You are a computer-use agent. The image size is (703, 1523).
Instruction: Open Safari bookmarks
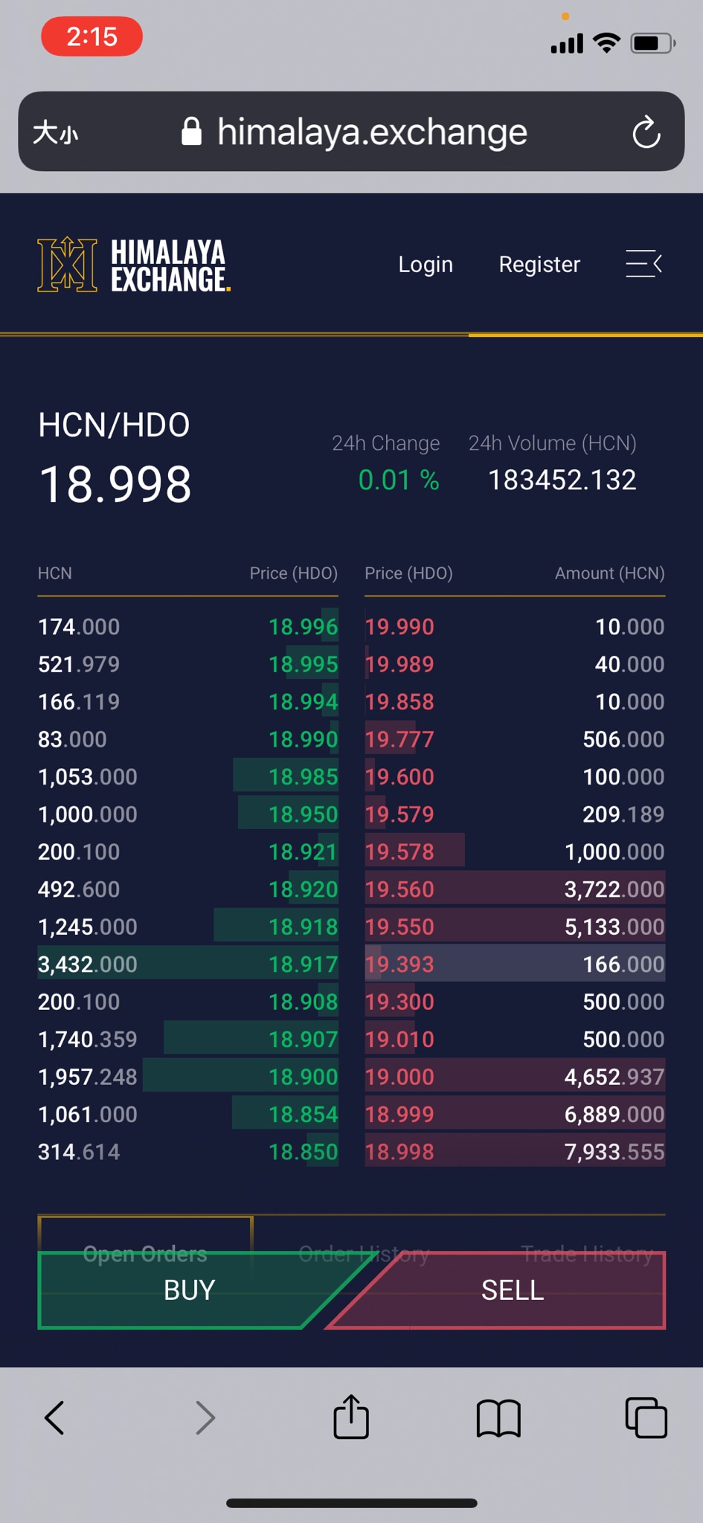(498, 1418)
